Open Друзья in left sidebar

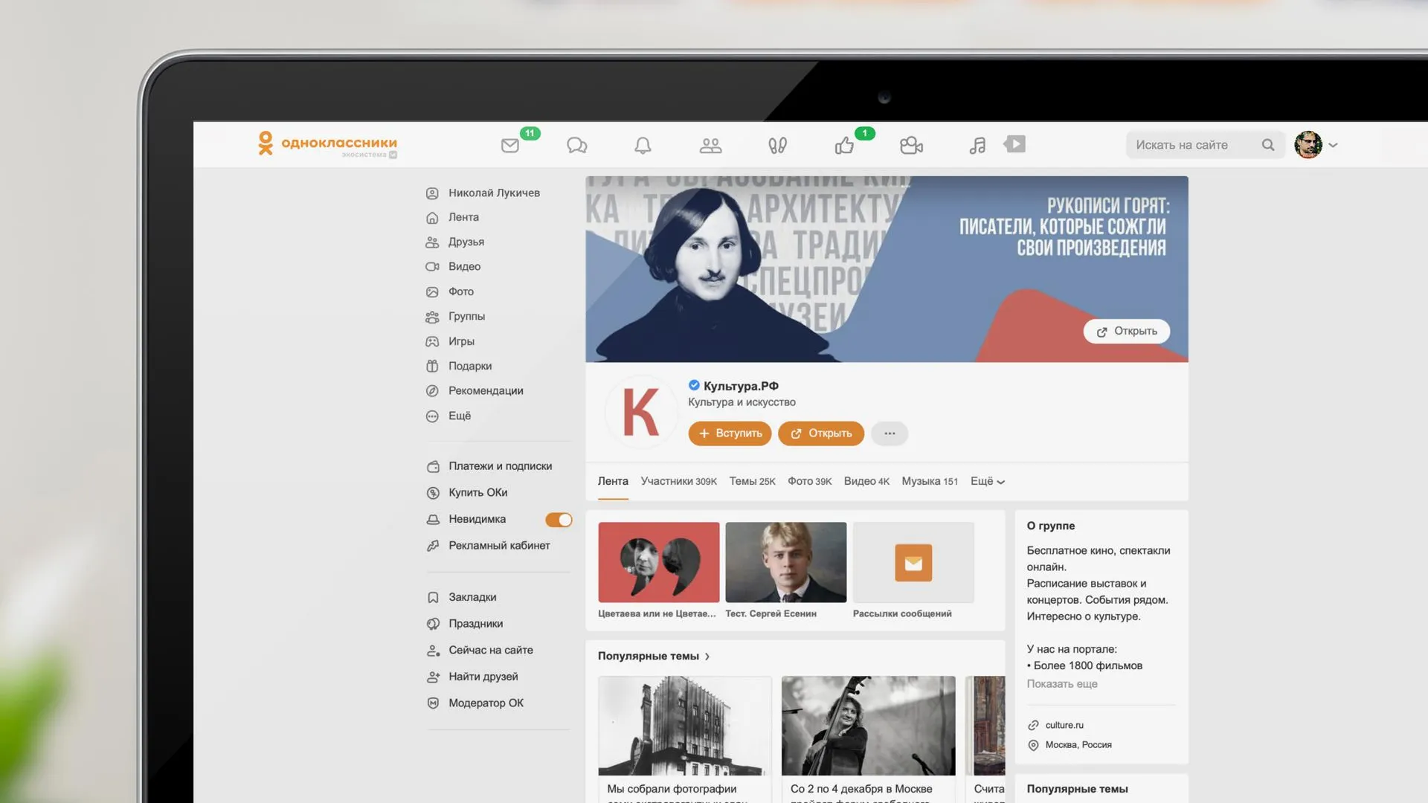click(455, 242)
